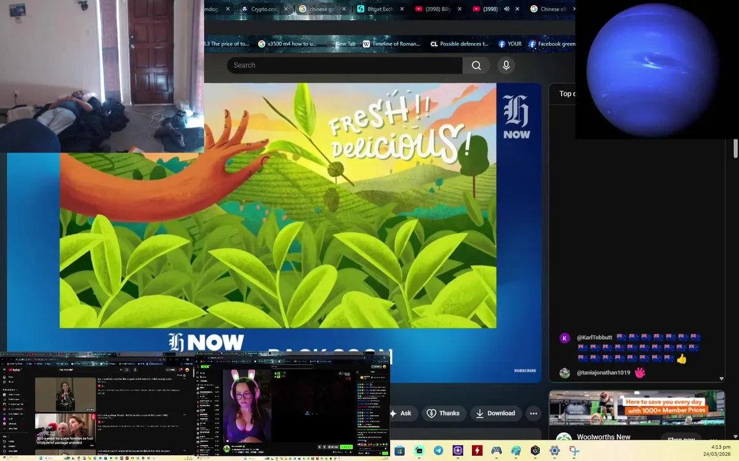
Task: Close the Crypto.com tab
Action: (x=286, y=9)
